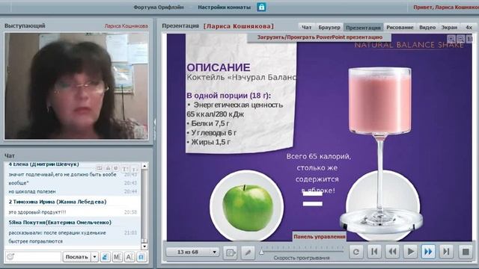Advance to the next slide

428,252
